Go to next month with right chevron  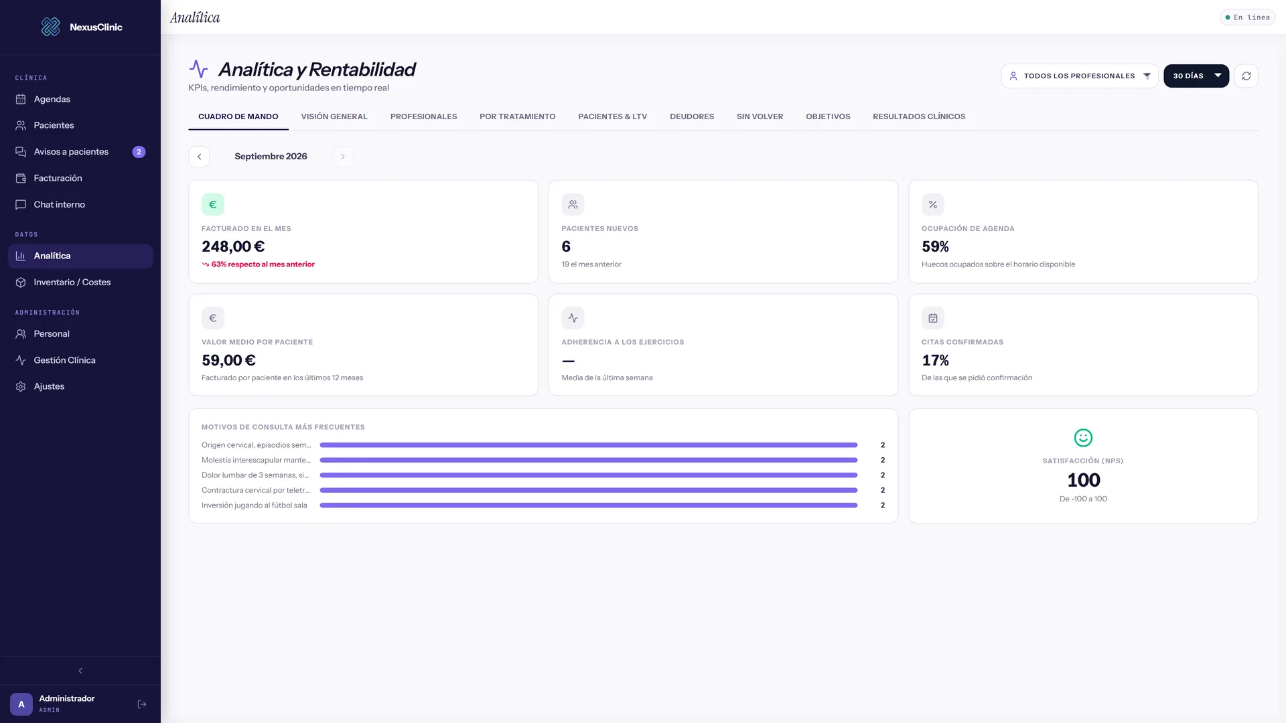(343, 157)
